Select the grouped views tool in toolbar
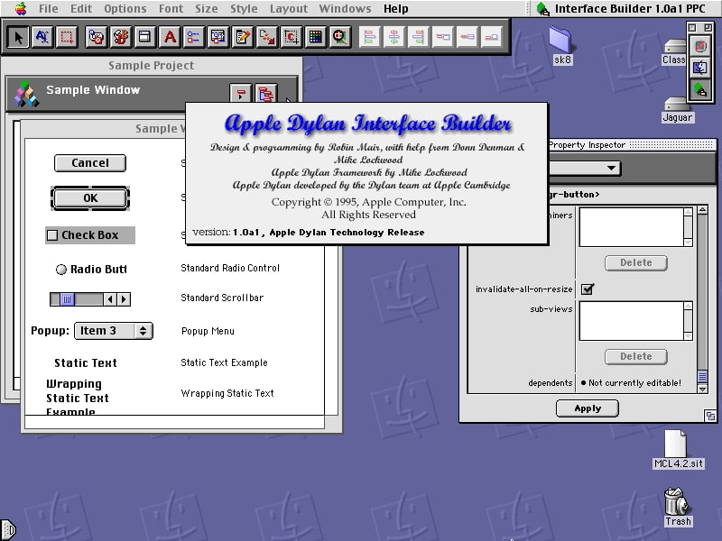722x541 pixels. click(218, 37)
